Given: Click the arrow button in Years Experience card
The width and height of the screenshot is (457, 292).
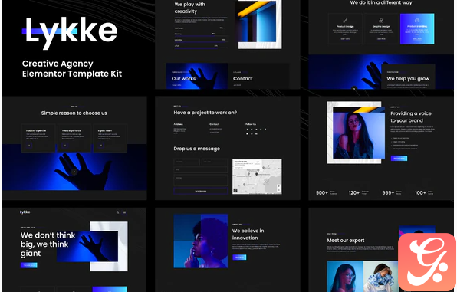Looking at the screenshot, I should [x=65, y=145].
